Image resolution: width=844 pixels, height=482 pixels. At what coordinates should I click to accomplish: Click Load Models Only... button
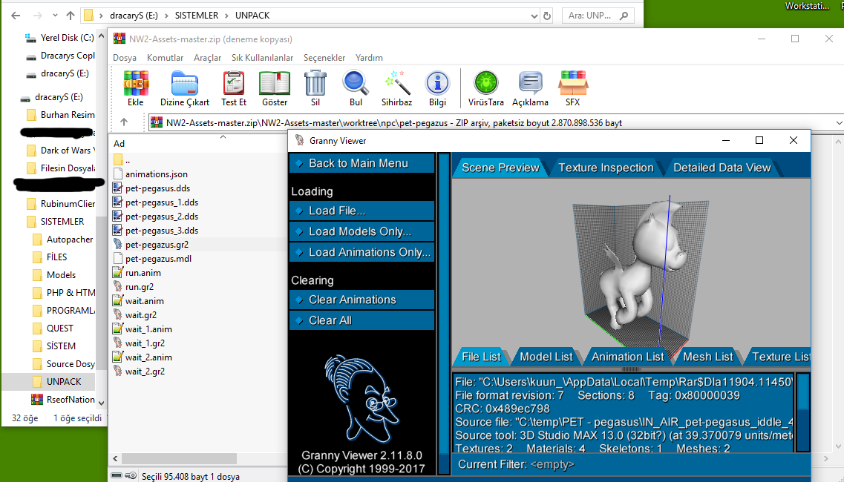[x=362, y=232]
